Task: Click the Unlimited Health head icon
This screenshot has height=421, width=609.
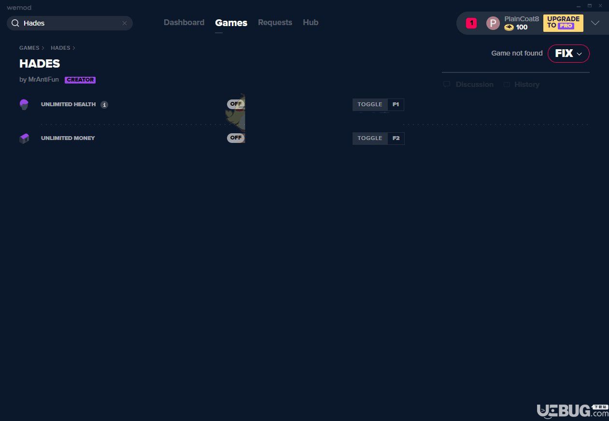Action: (x=24, y=104)
